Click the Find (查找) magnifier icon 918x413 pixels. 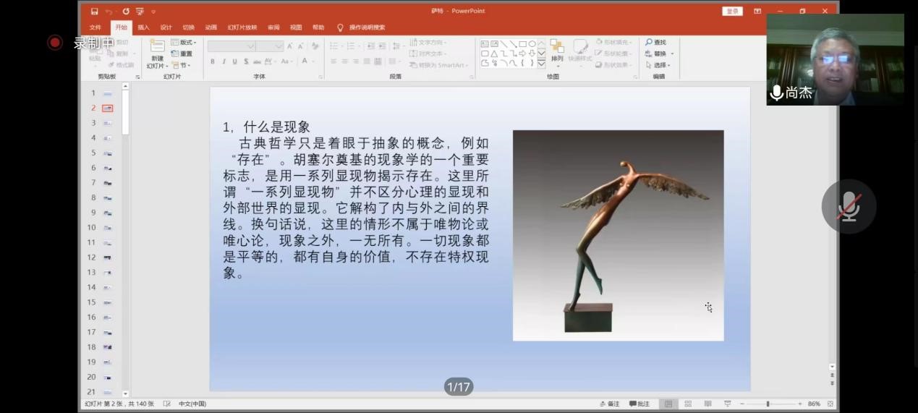[x=649, y=43]
